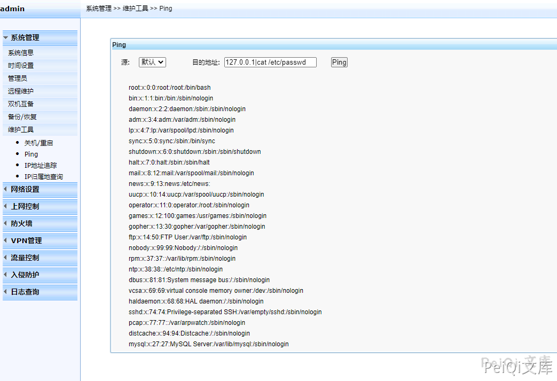Expand the 上网控制 section

pos(25,207)
